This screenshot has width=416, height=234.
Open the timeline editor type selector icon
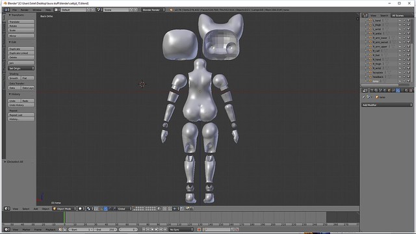point(6,229)
